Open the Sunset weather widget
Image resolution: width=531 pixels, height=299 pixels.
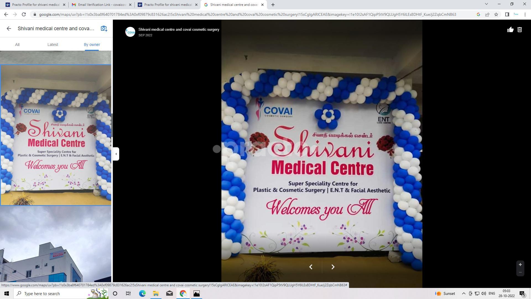pos(445,293)
